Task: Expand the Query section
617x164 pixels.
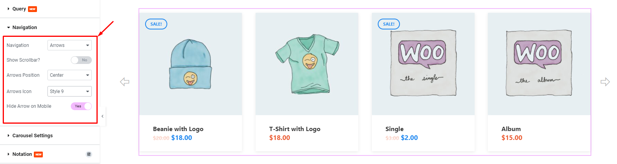Action: pos(19,9)
